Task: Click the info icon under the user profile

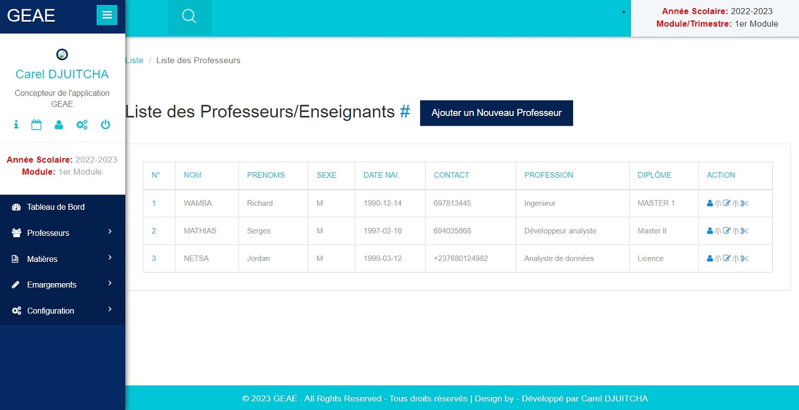Action: point(16,124)
